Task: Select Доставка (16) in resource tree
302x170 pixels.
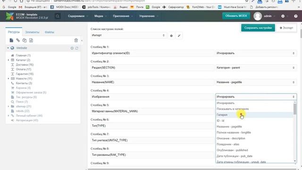Action: pyautogui.click(x=25, y=65)
